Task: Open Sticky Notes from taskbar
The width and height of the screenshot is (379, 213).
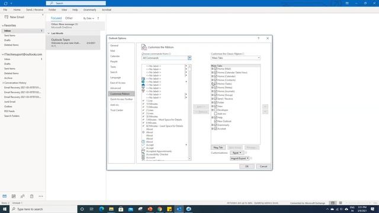Action: pyautogui.click(x=169, y=209)
